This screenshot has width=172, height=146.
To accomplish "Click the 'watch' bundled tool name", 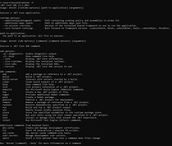I will [x=6, y=137].
